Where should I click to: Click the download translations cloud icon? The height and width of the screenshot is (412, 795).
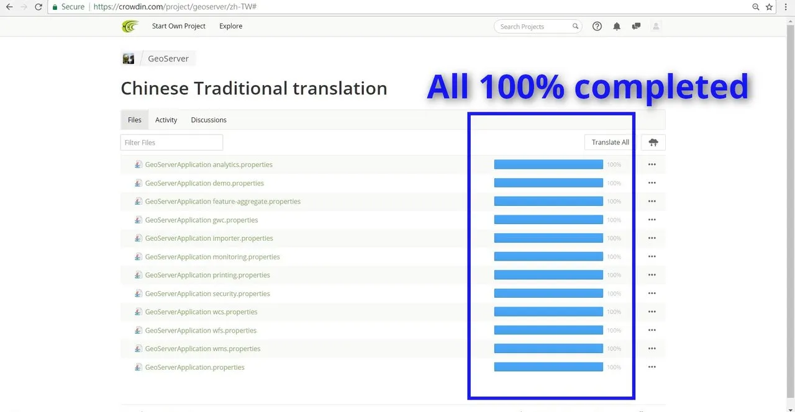click(x=653, y=142)
